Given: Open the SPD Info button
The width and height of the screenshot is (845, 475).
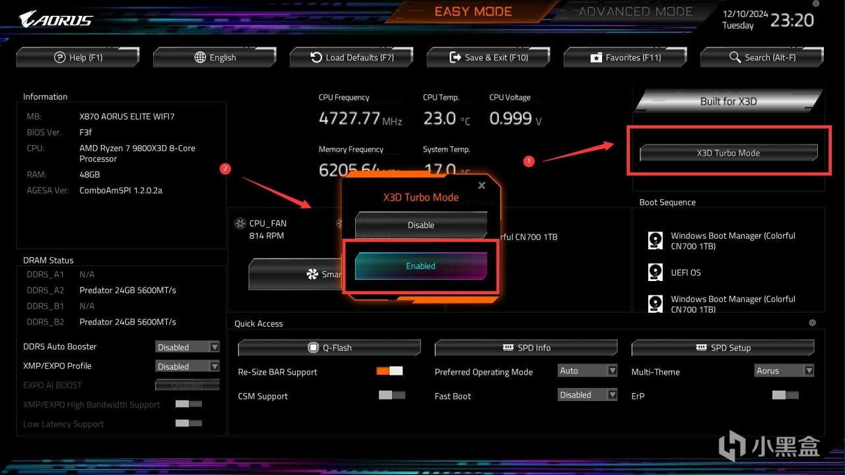Looking at the screenshot, I should [x=526, y=348].
